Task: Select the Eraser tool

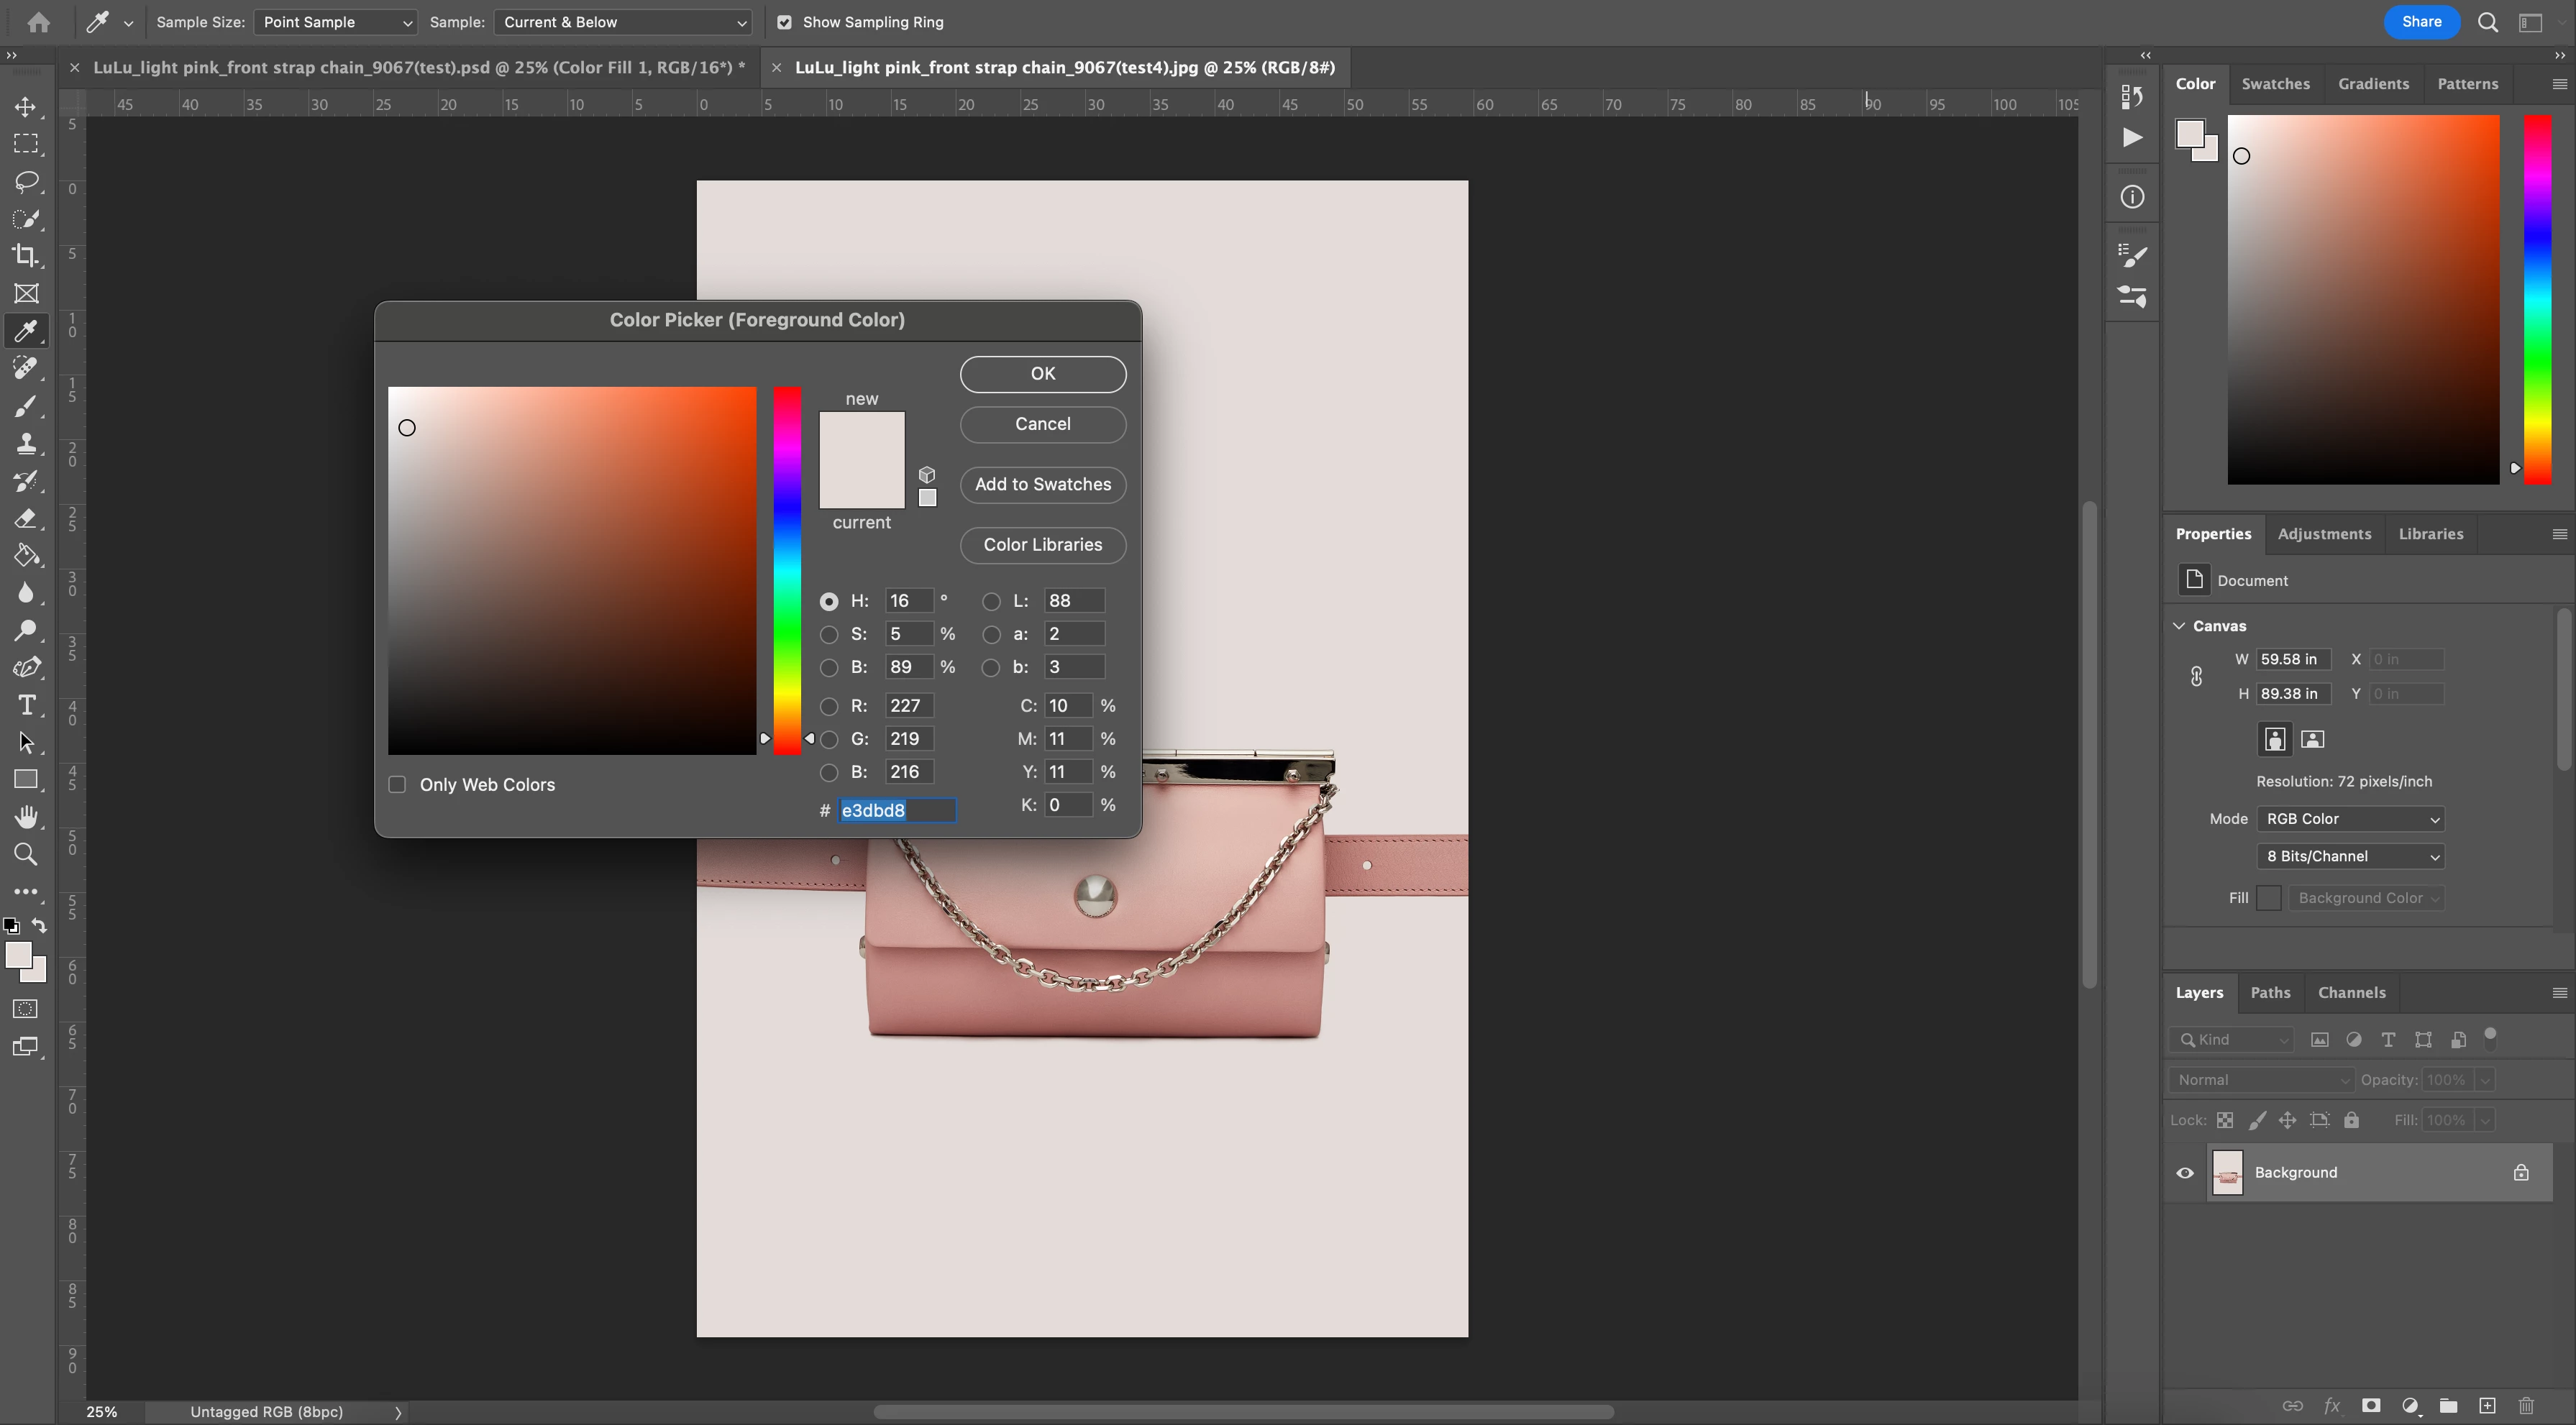Action: click(26, 518)
